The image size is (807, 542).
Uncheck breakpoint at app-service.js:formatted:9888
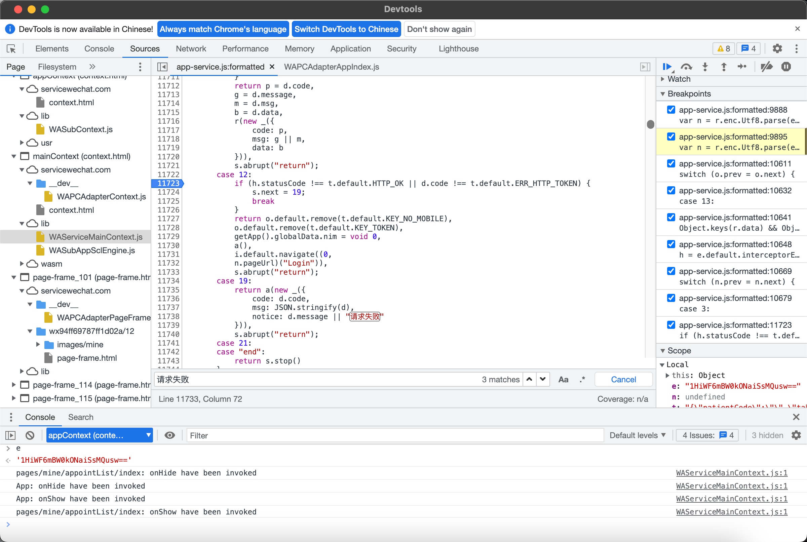point(671,110)
